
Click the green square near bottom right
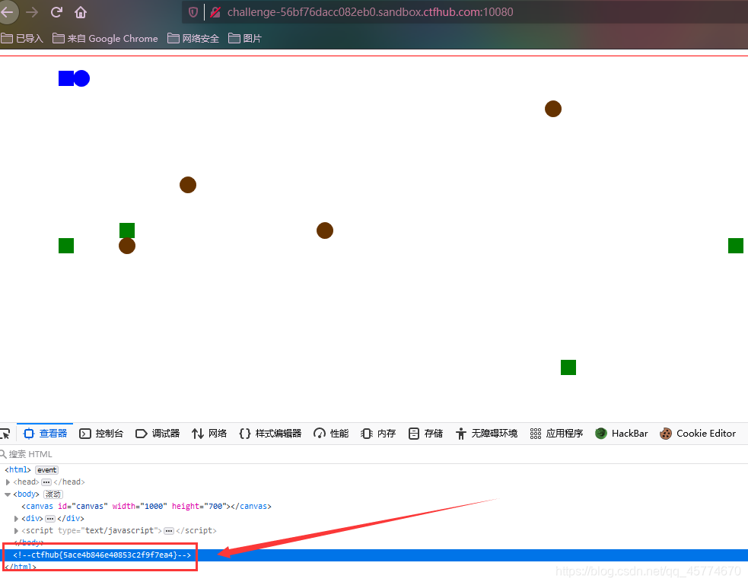(x=568, y=367)
